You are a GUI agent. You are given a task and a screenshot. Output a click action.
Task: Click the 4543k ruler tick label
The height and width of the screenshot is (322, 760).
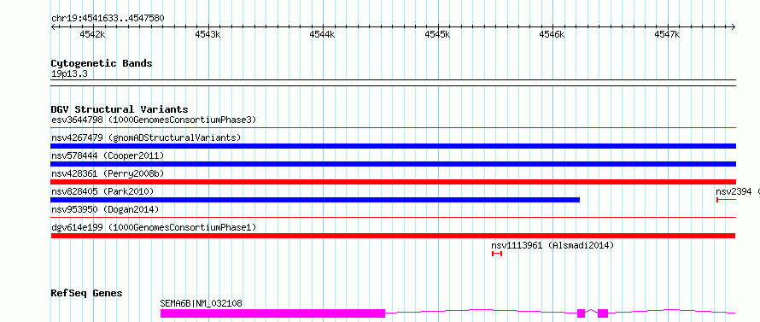[x=208, y=34]
